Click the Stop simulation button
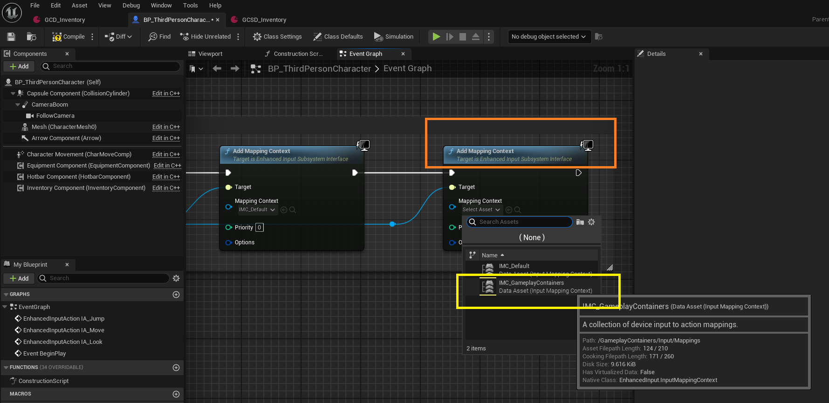 click(463, 37)
